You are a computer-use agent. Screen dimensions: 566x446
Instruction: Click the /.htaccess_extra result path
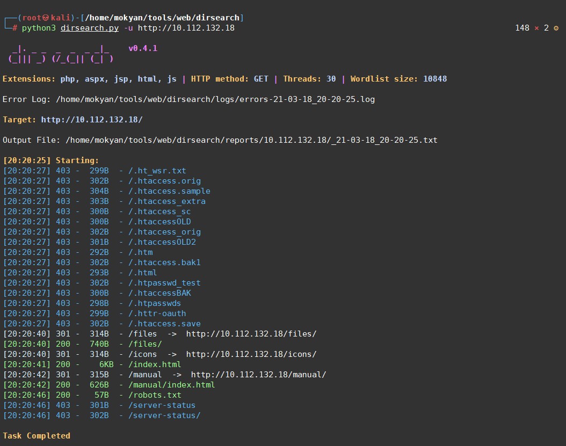pos(167,201)
